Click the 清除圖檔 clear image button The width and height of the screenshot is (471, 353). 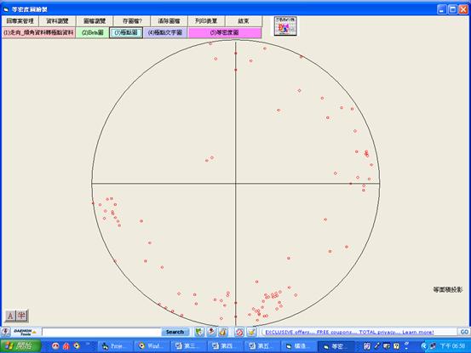[x=169, y=21]
